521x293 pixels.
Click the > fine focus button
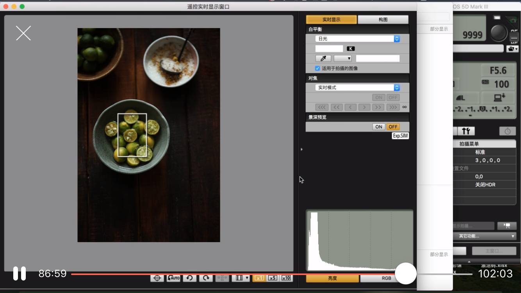pyautogui.click(x=364, y=107)
